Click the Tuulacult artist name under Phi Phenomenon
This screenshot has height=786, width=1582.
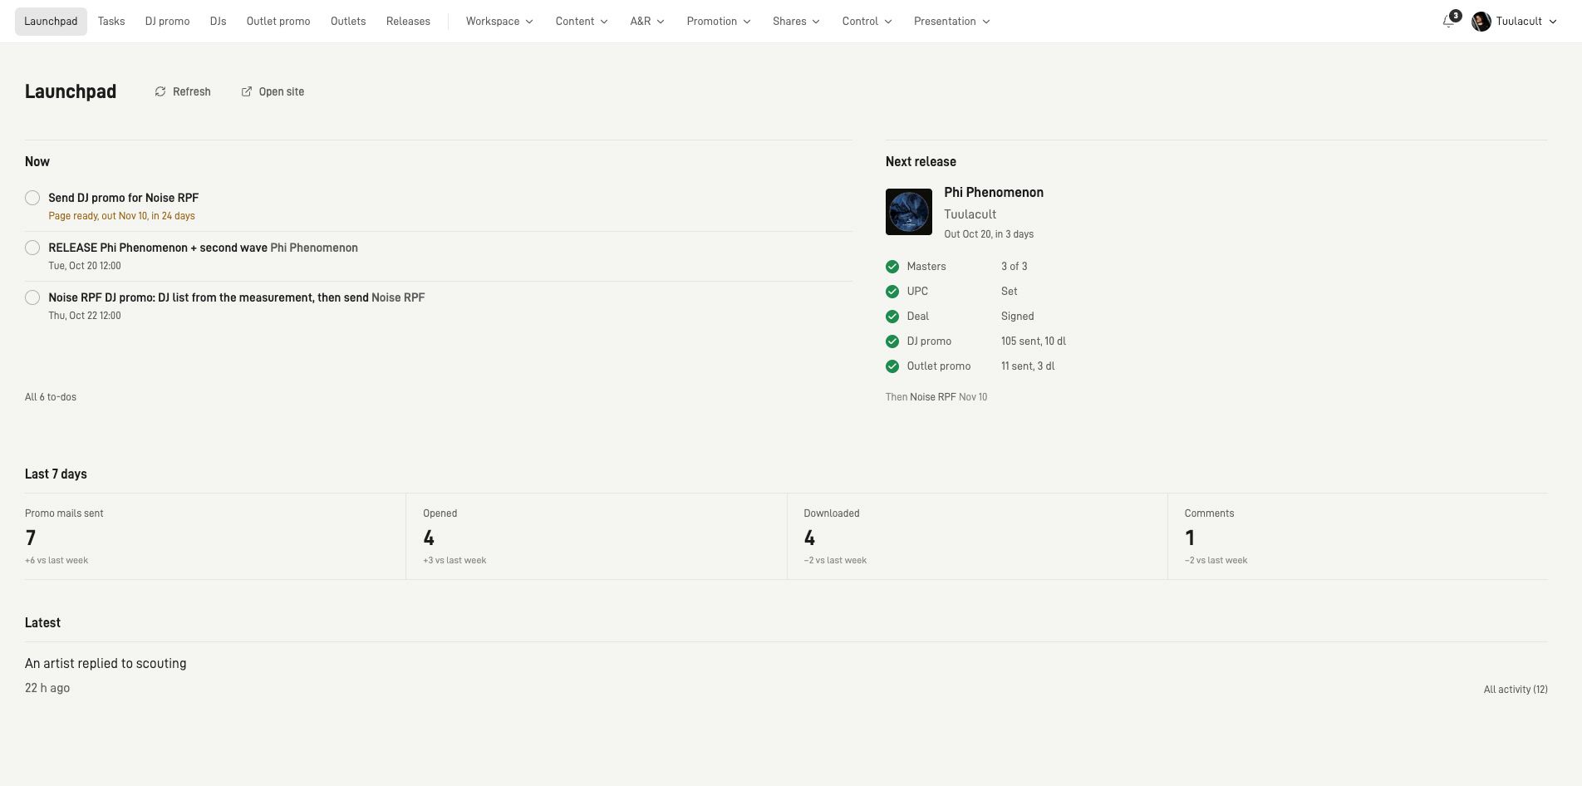970,214
